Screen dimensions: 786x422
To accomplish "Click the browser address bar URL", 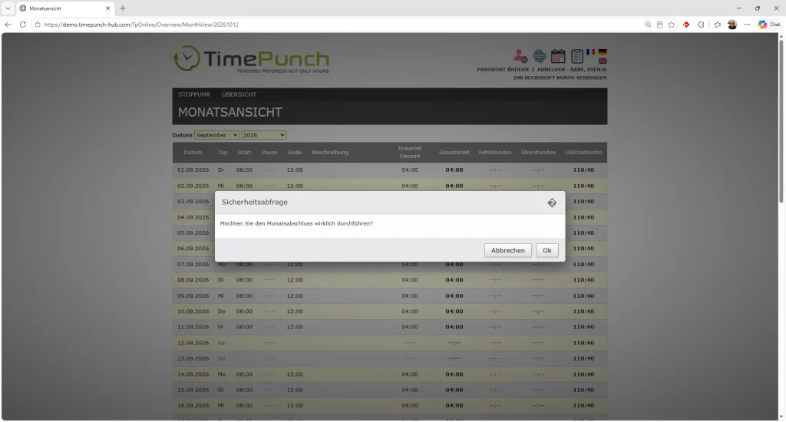I will 141,24.
